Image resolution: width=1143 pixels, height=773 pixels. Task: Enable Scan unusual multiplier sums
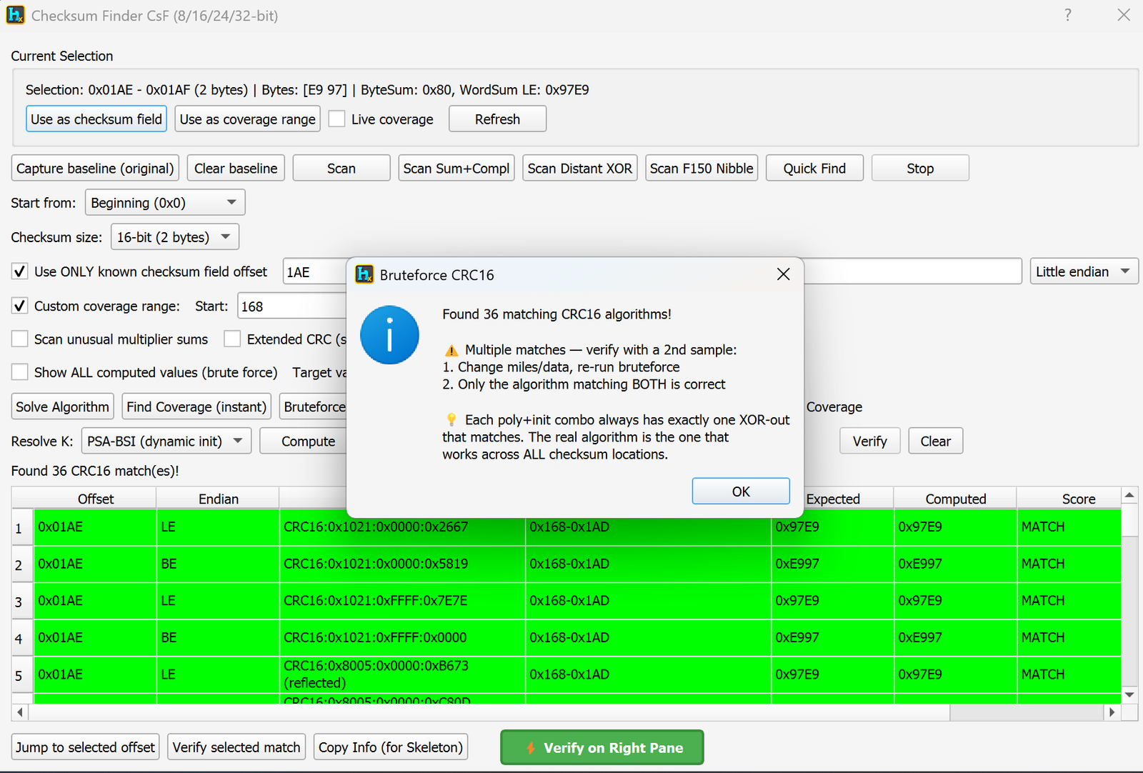click(x=20, y=339)
